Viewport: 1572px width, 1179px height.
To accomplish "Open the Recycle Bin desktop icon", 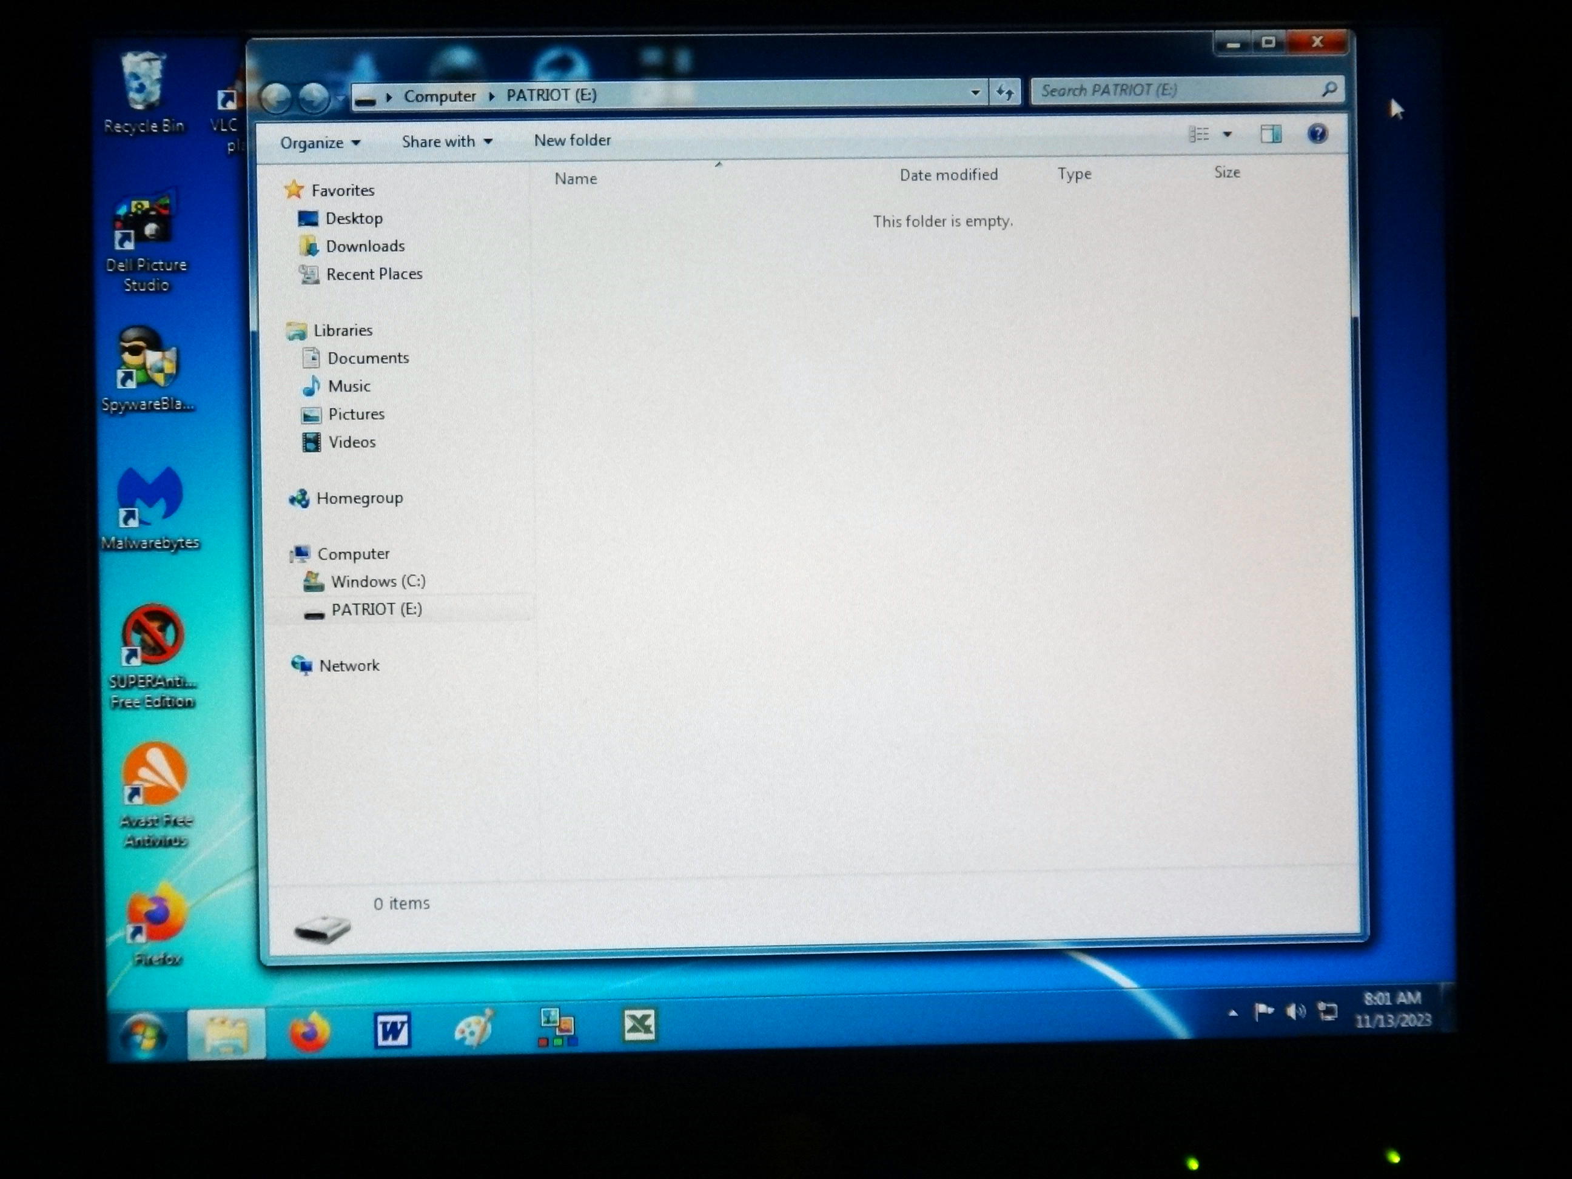I will 143,92.
